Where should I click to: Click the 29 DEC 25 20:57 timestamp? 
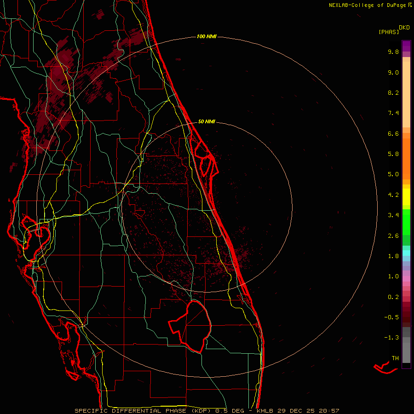308,411
